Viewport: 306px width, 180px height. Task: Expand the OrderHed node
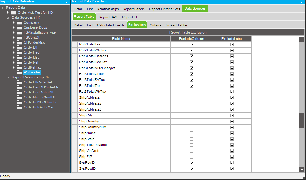(14, 52)
